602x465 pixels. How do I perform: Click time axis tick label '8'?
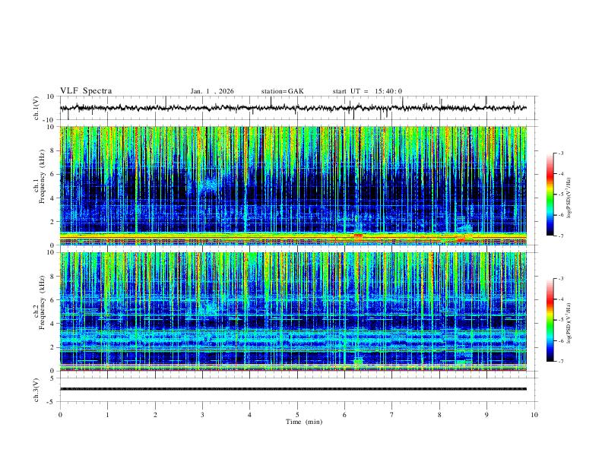pyautogui.click(x=439, y=415)
